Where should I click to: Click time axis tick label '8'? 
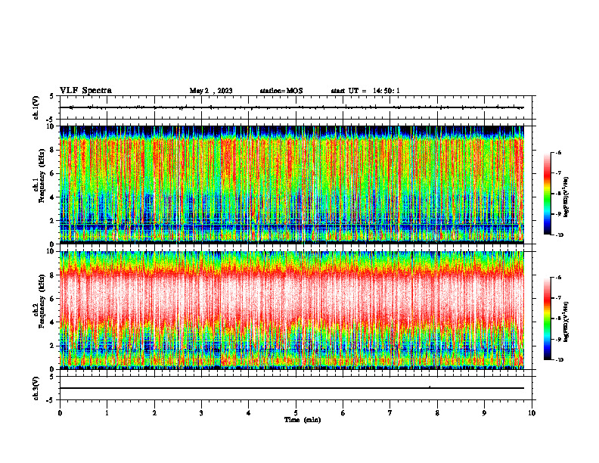coord(437,413)
